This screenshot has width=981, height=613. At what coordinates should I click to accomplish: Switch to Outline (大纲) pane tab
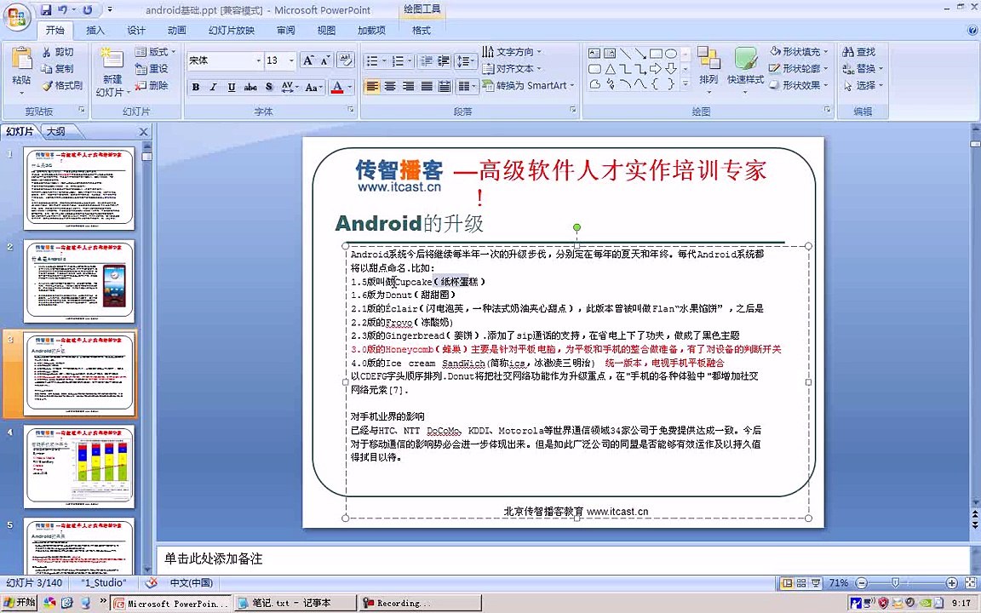(55, 131)
